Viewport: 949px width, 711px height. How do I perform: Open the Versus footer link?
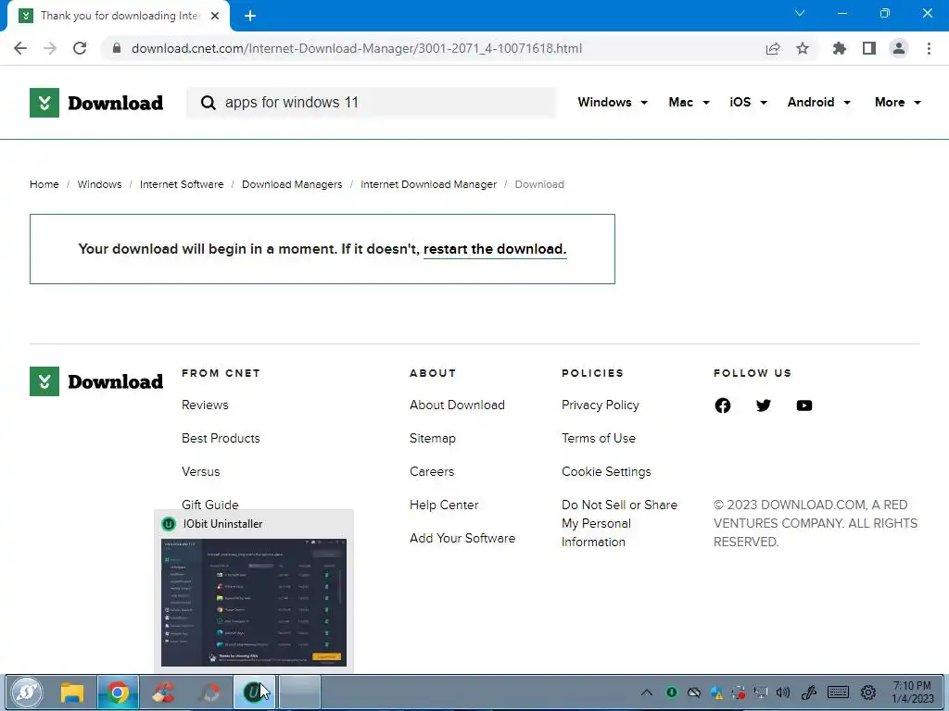pyautogui.click(x=201, y=471)
